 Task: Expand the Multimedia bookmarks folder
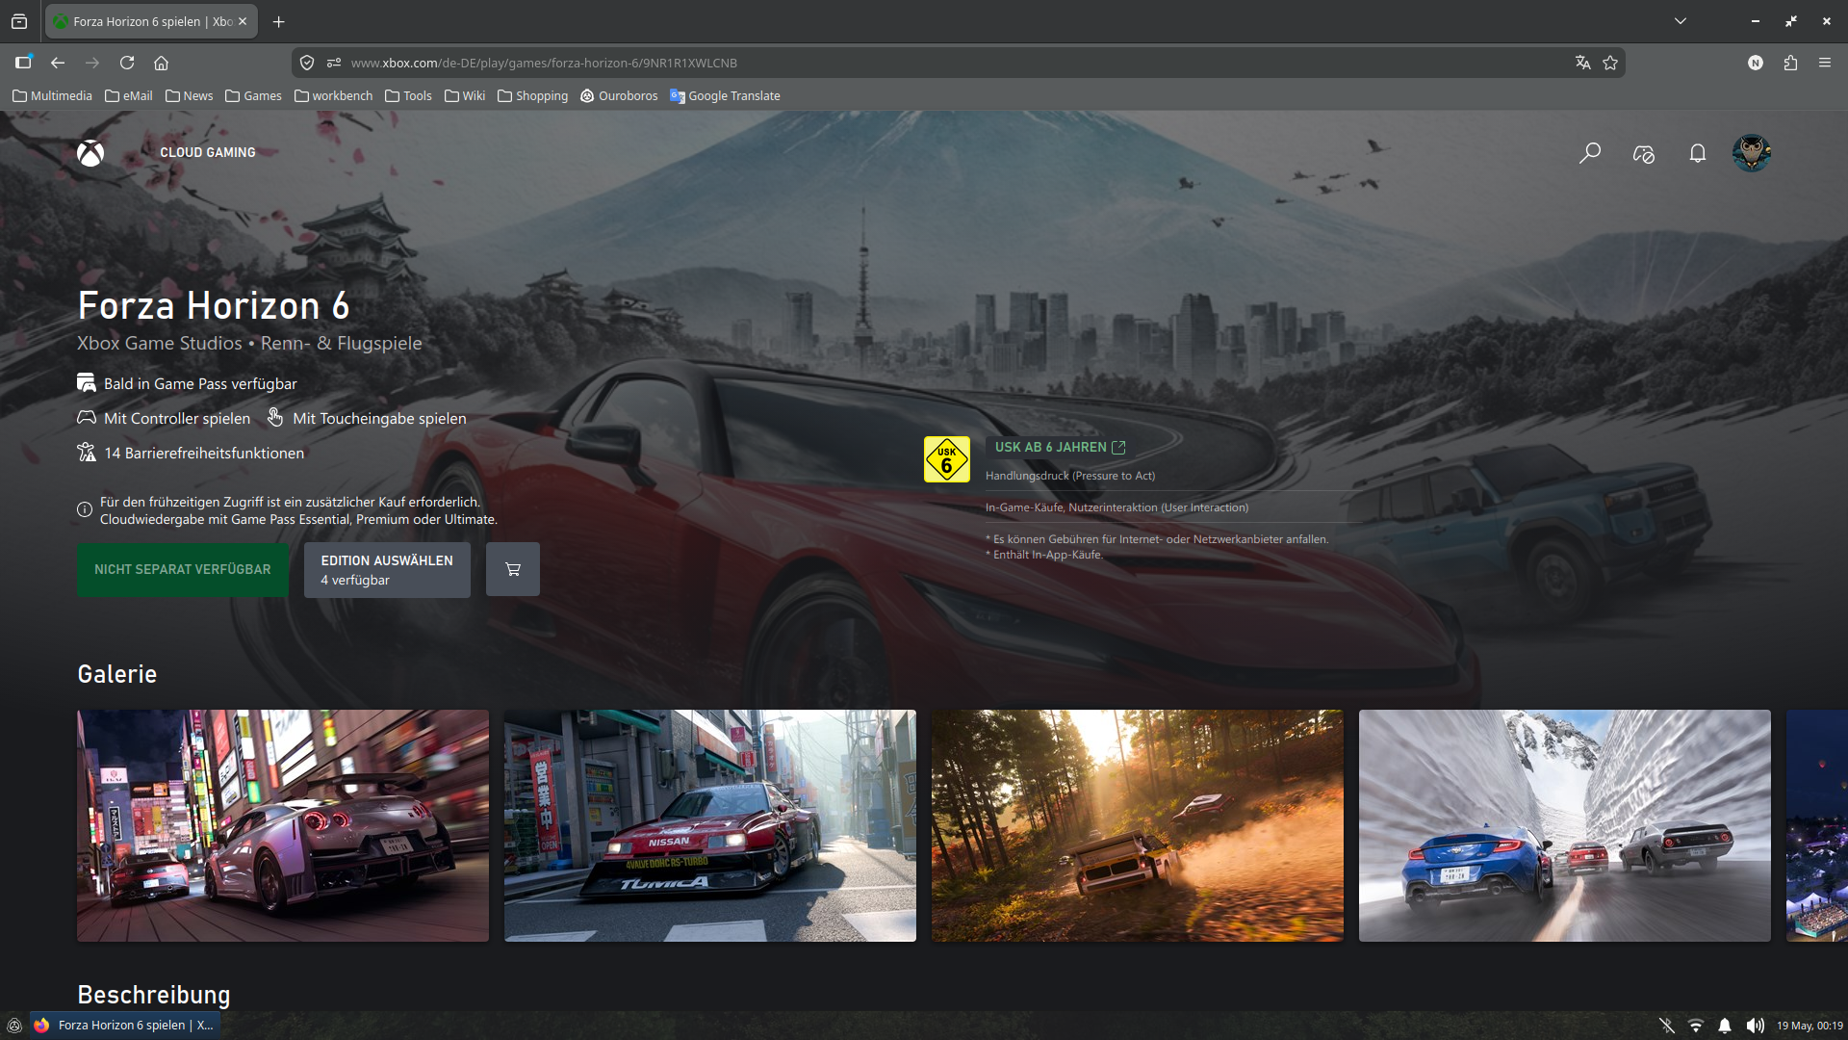pos(52,95)
